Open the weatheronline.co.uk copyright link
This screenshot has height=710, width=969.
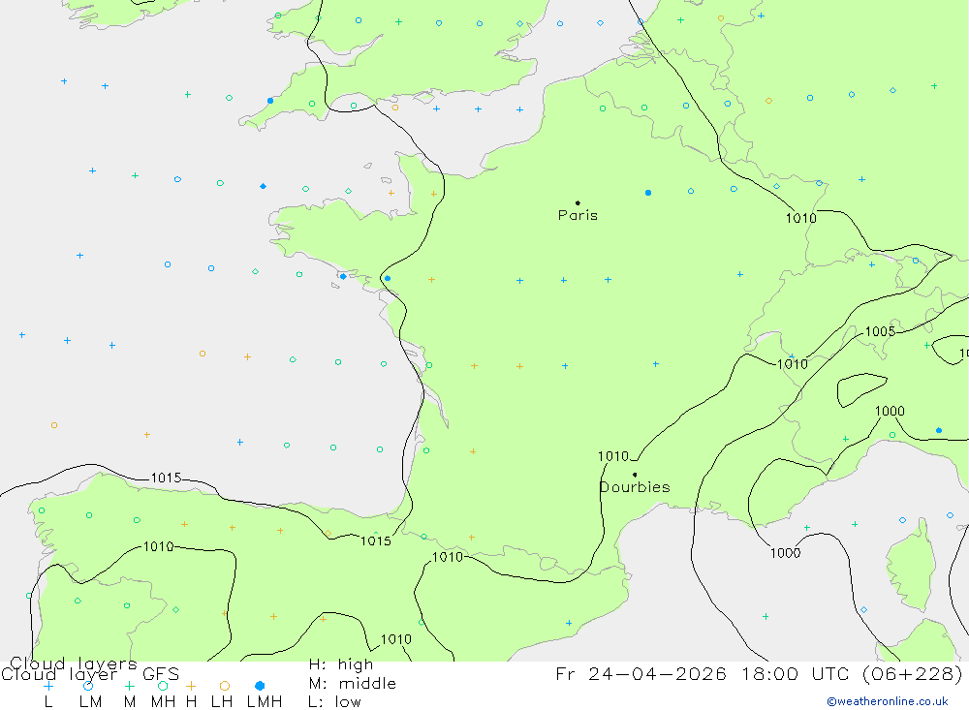[888, 701]
